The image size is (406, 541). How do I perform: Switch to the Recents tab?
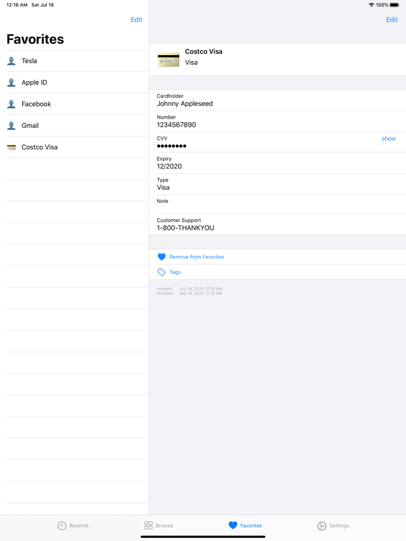pyautogui.click(x=73, y=525)
